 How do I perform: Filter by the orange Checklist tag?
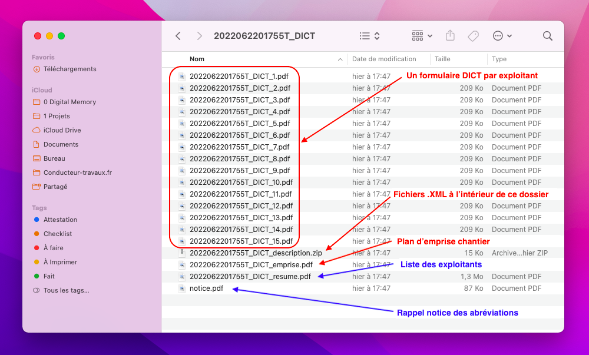[52, 234]
